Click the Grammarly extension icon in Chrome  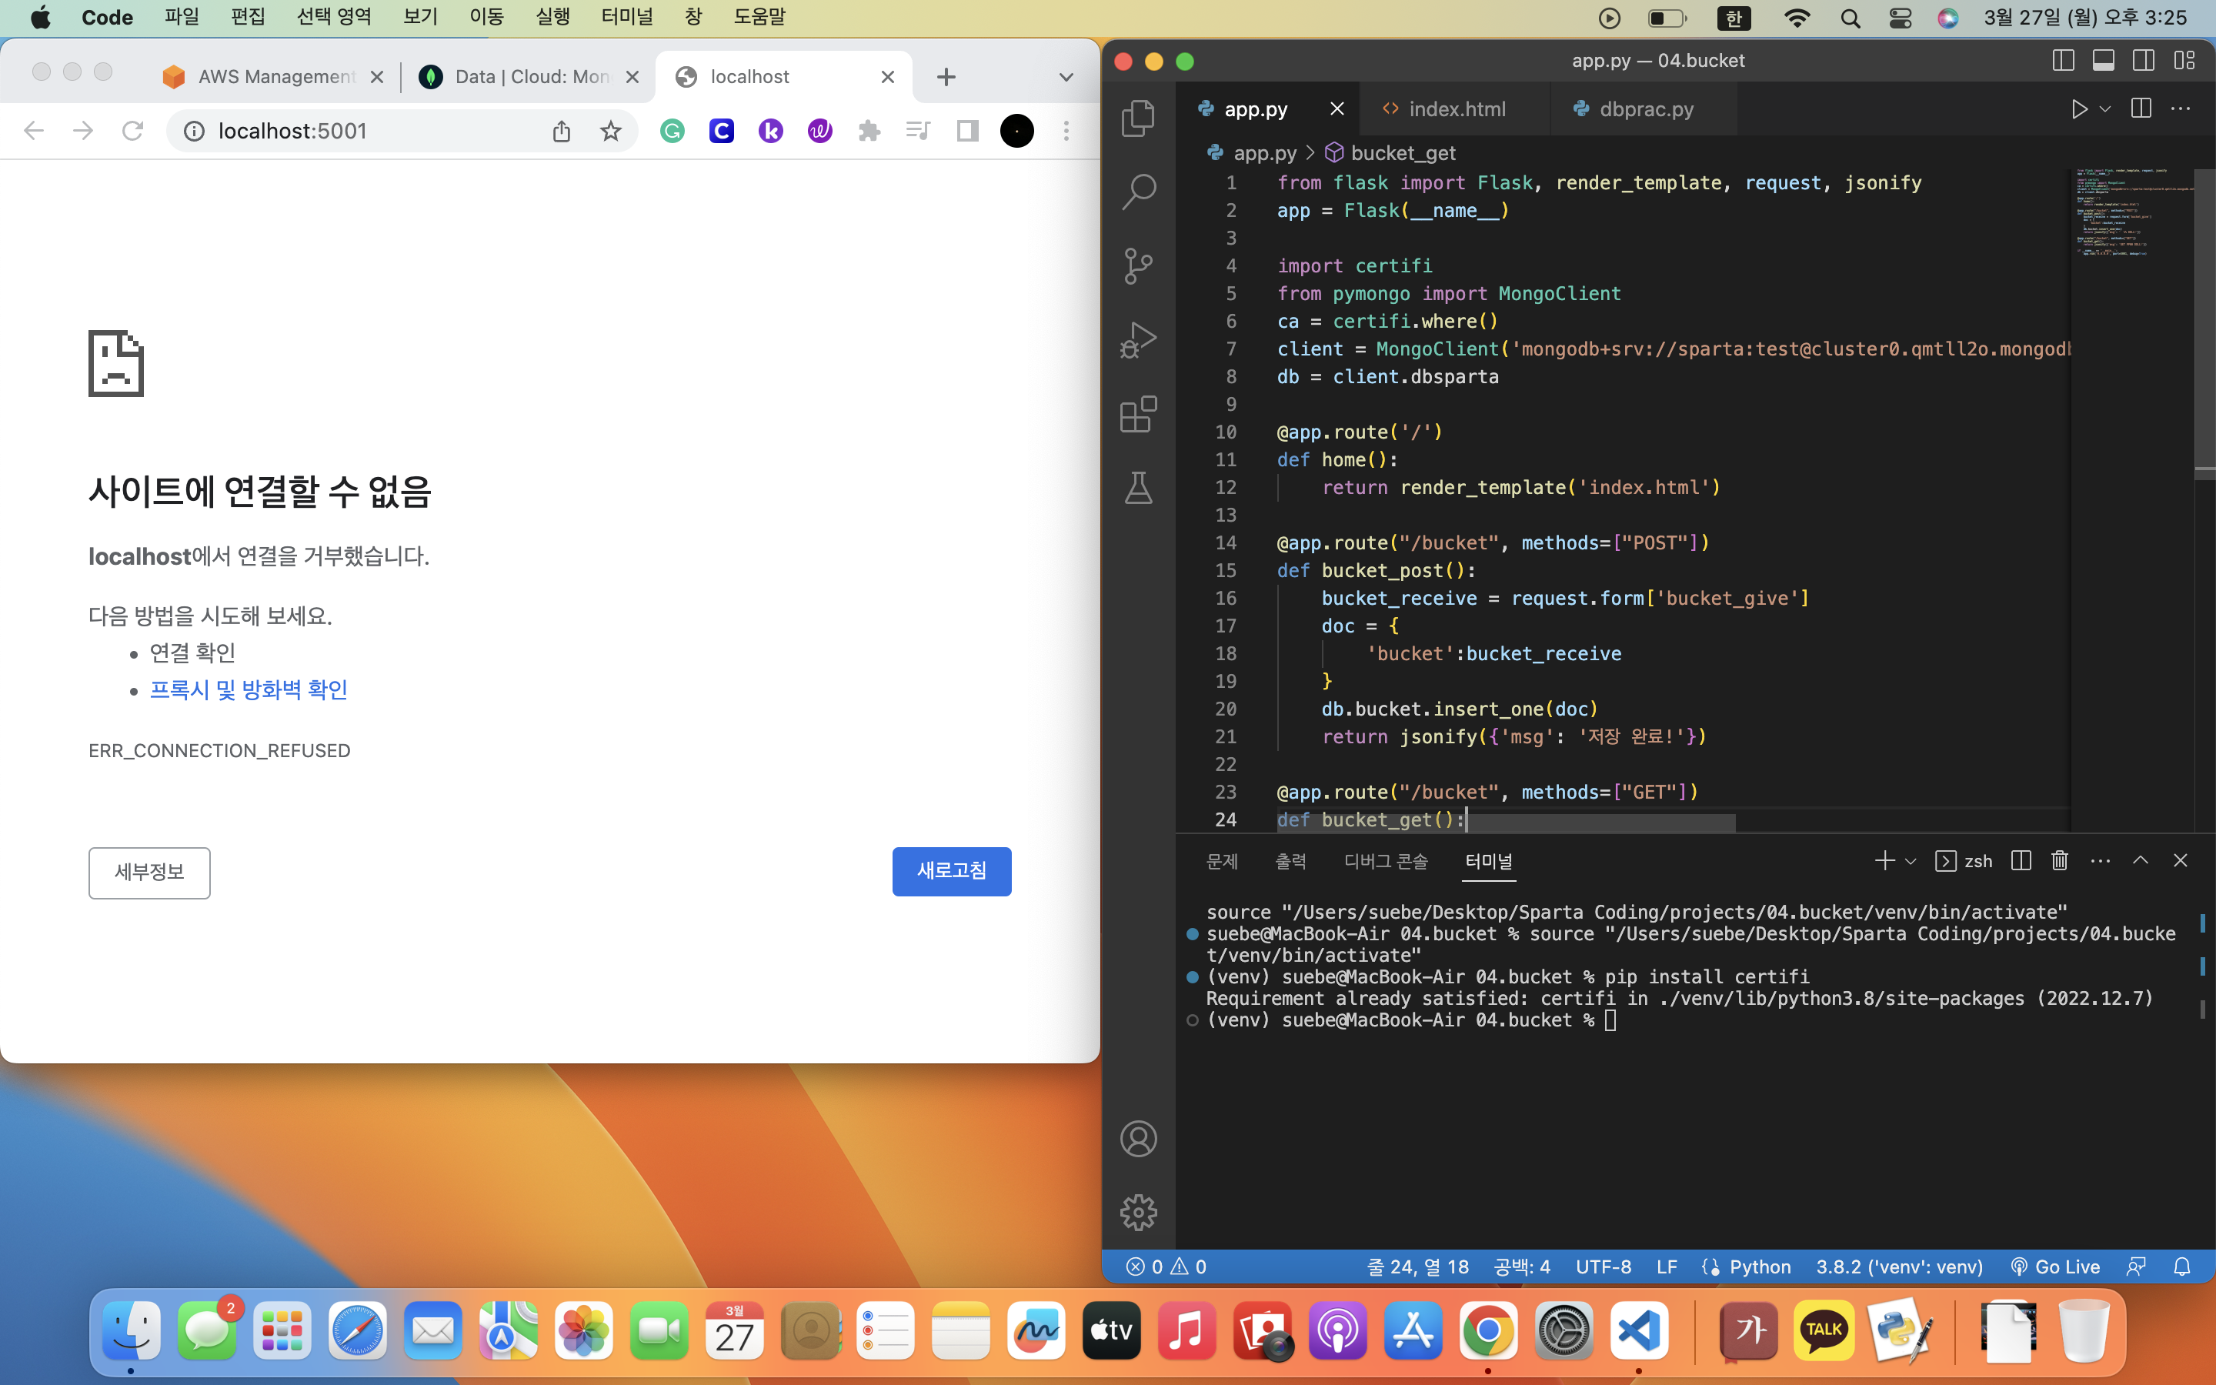[x=672, y=131]
